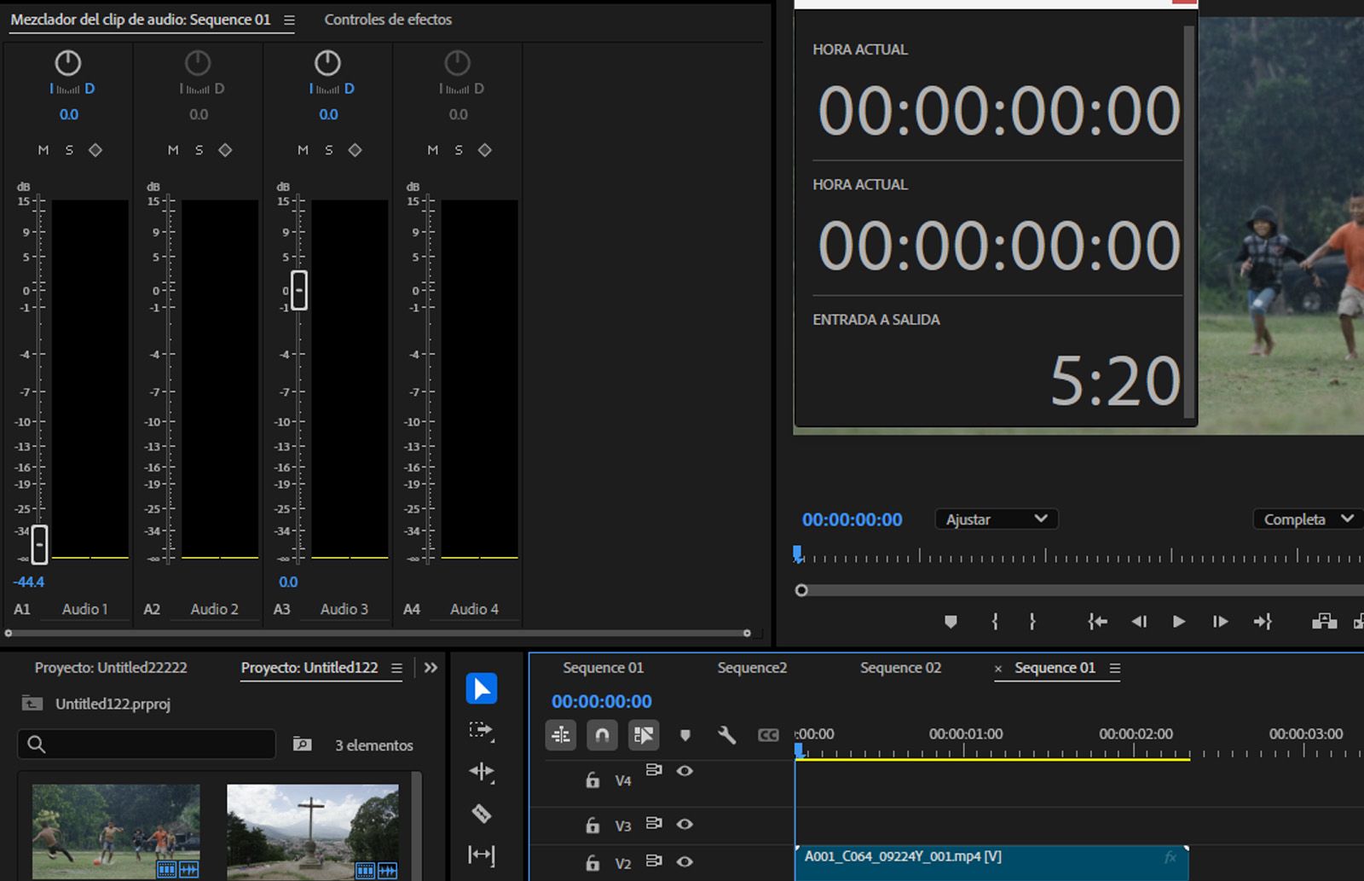Switch to the Sequence2 timeline tab

pyautogui.click(x=752, y=668)
